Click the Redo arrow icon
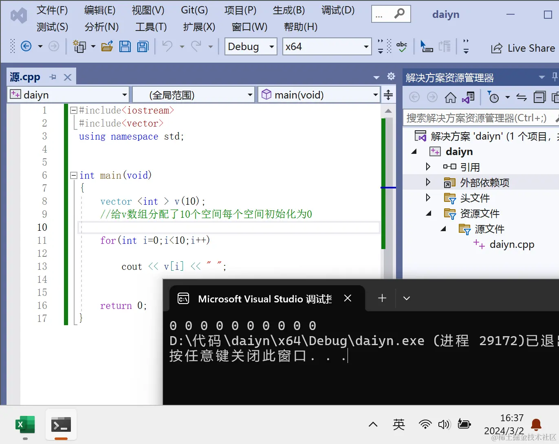The image size is (559, 444). pos(196,46)
